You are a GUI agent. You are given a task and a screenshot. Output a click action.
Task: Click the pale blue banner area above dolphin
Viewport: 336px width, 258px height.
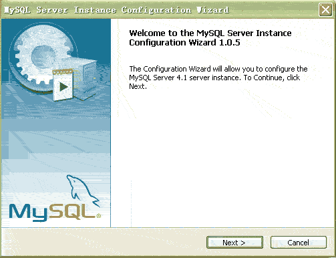coord(55,145)
